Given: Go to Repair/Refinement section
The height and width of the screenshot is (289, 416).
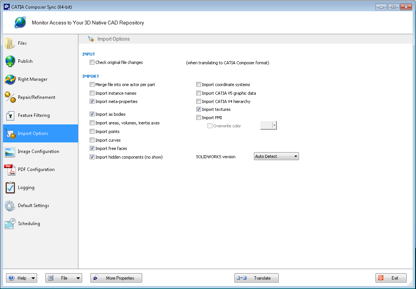Looking at the screenshot, I should click(41, 97).
